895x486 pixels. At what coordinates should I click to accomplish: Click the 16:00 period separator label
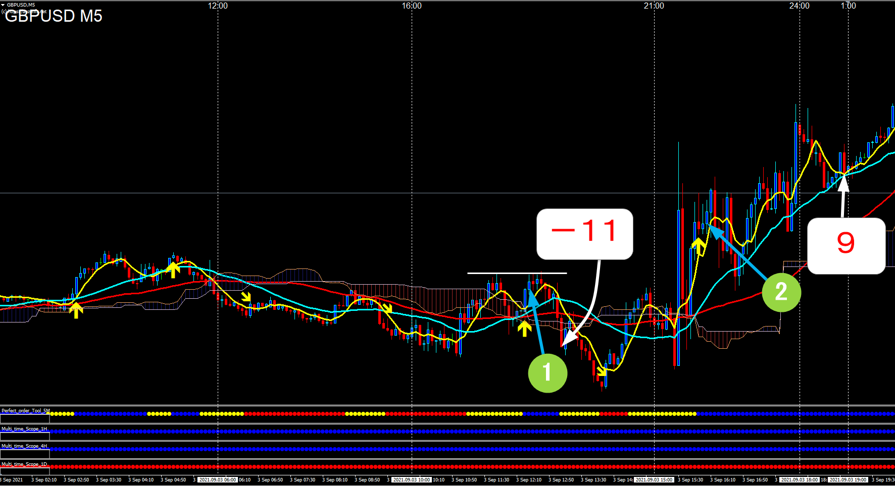412,6
